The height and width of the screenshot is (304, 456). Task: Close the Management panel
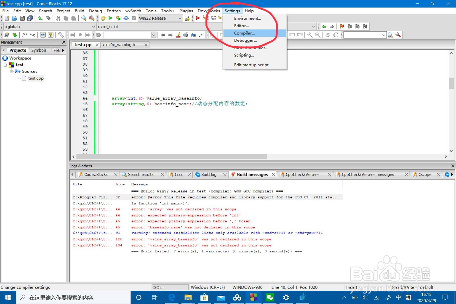point(64,42)
